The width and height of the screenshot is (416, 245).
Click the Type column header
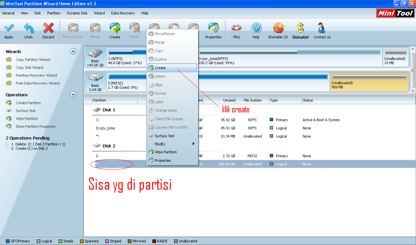pyautogui.click(x=285, y=100)
